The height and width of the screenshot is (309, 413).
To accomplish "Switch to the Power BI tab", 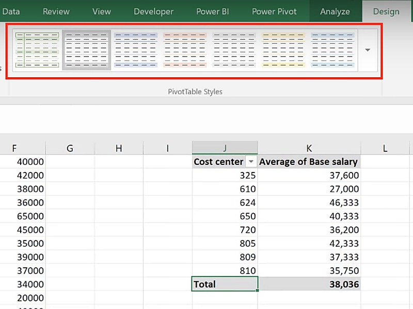I will (x=212, y=11).
